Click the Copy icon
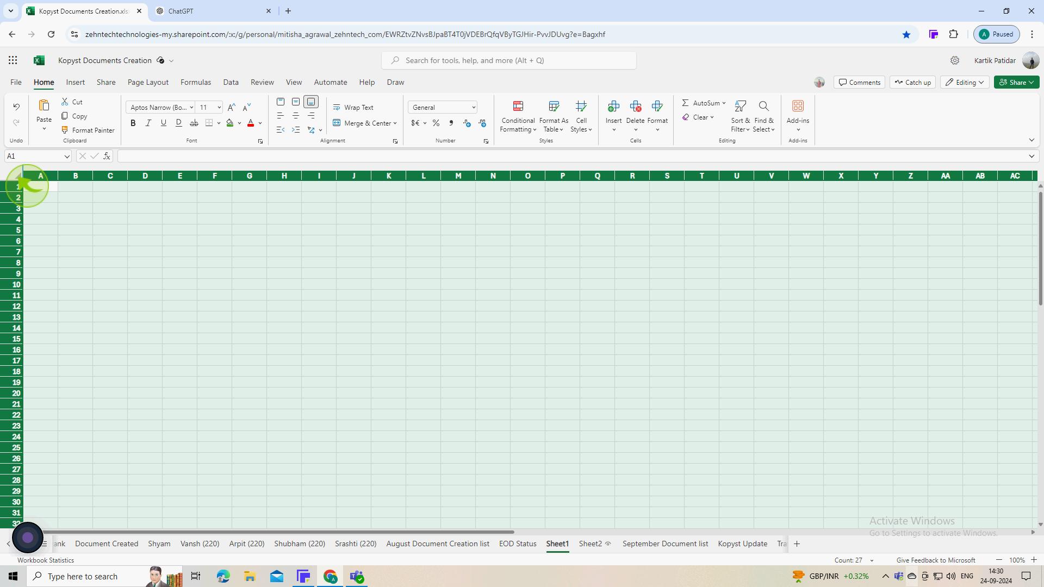The width and height of the screenshot is (1044, 587). pyautogui.click(x=65, y=116)
